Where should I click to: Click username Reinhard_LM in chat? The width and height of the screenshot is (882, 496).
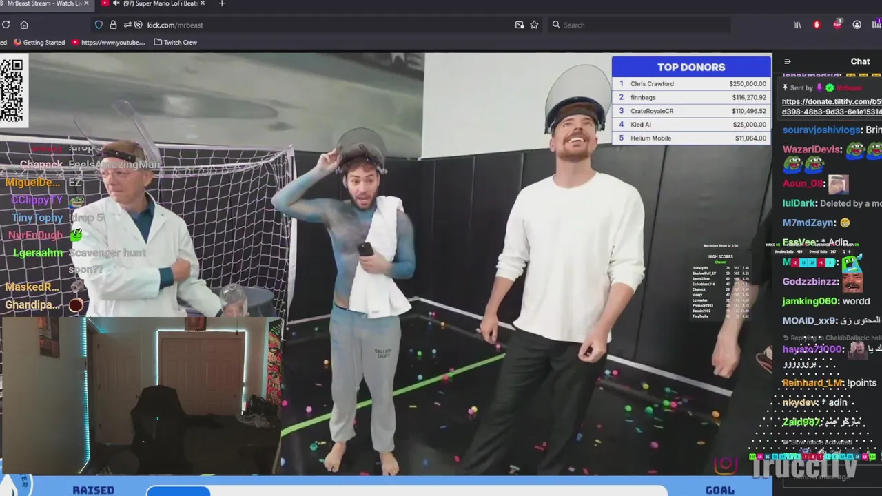(812, 382)
